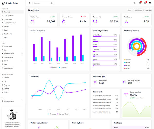
Task: Focus the Search input field
Action: 43,3
